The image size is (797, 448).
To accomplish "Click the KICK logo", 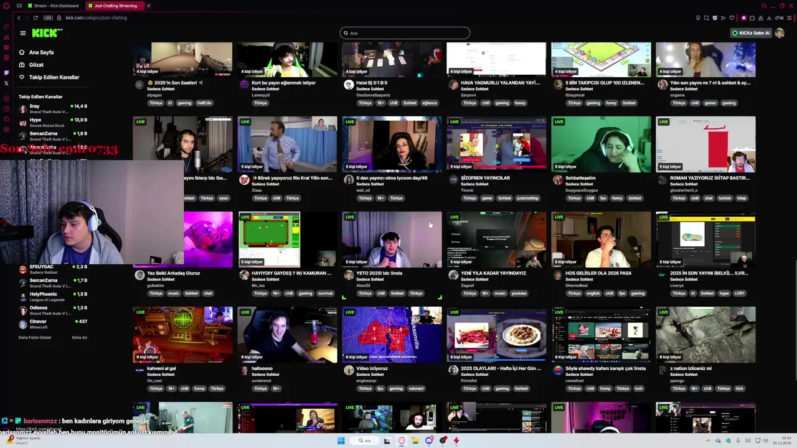I will 47,33.
